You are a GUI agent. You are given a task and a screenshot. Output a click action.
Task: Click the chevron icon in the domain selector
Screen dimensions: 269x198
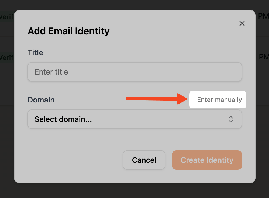coord(231,119)
